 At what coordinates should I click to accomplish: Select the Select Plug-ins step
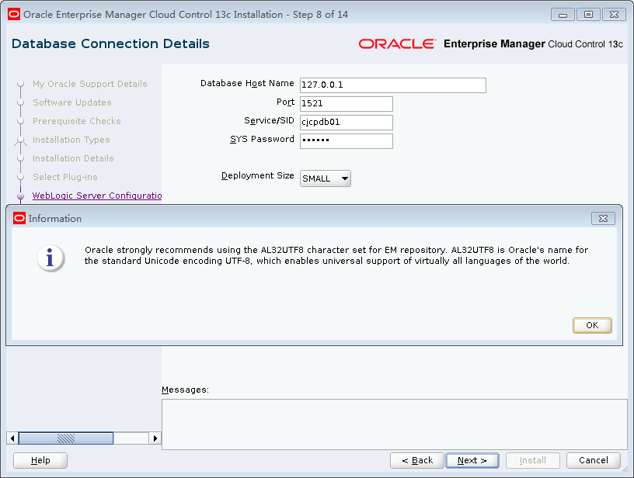point(67,177)
